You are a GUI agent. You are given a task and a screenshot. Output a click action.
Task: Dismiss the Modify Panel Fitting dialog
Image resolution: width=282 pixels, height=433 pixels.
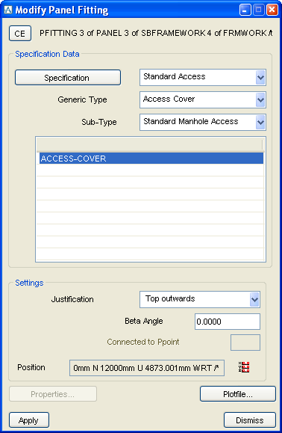click(250, 420)
